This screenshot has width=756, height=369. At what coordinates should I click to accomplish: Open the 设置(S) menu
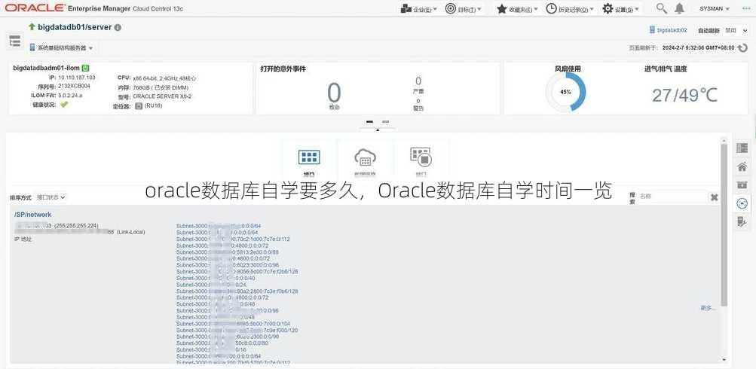pos(621,9)
